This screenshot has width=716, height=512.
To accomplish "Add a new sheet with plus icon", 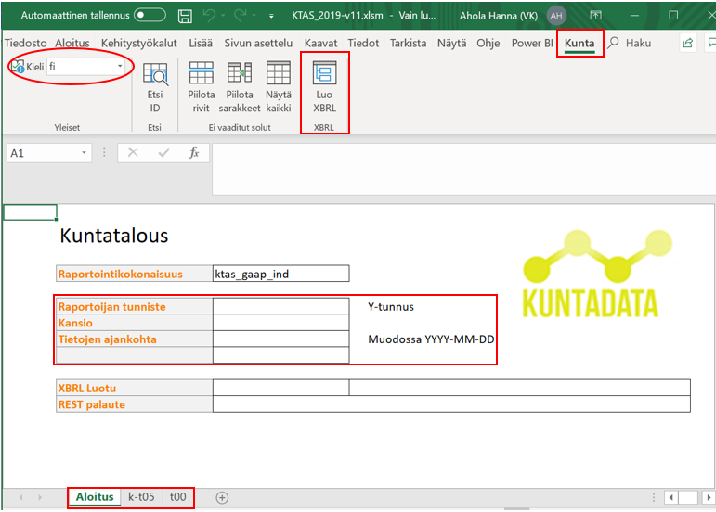I will tap(222, 497).
